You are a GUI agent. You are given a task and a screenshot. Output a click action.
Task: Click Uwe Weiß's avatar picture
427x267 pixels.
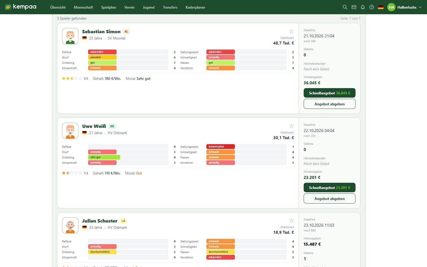tap(70, 131)
